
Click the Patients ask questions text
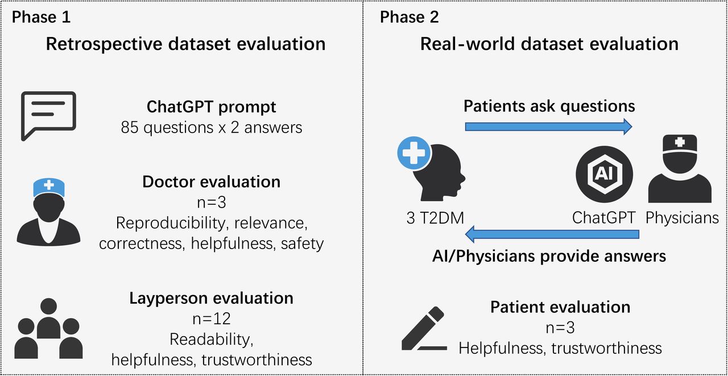[x=549, y=106]
